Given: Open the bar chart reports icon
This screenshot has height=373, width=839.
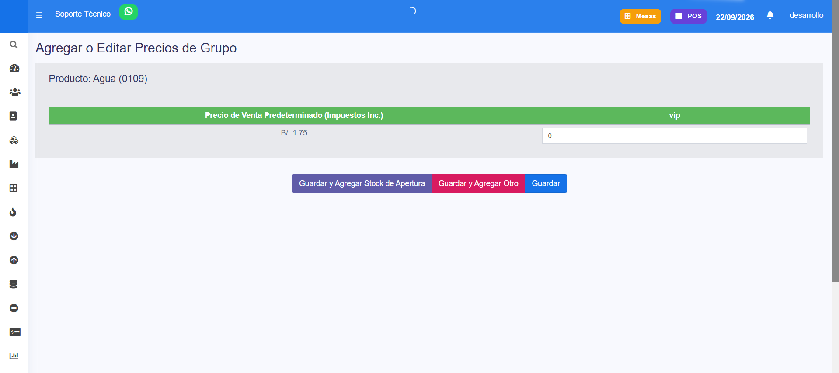Looking at the screenshot, I should [14, 356].
